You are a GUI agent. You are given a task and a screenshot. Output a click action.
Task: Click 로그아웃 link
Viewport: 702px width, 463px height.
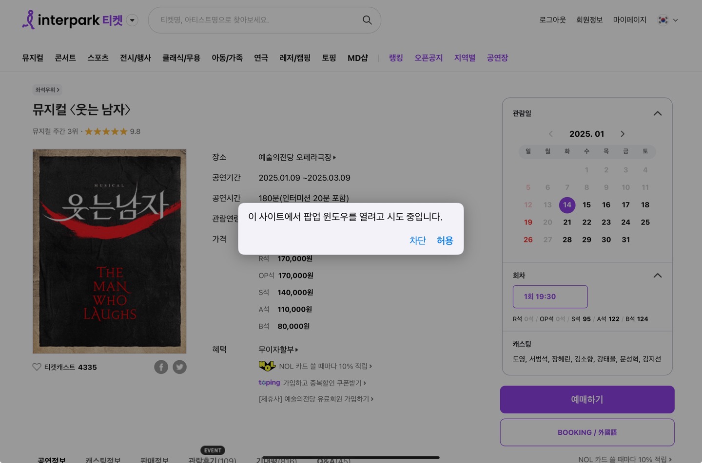(x=552, y=20)
